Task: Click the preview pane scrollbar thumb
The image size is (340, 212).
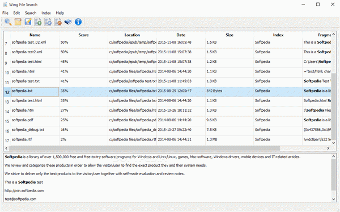Action: pos(334,175)
